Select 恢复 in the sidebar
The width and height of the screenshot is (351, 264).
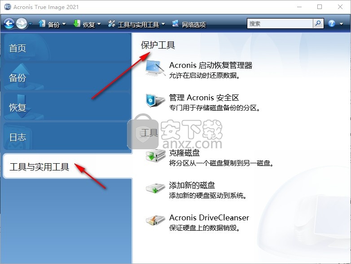[67, 107]
